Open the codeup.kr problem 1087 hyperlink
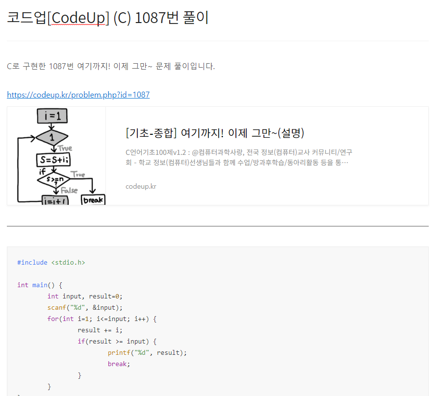This screenshot has height=396, width=440. [78, 95]
